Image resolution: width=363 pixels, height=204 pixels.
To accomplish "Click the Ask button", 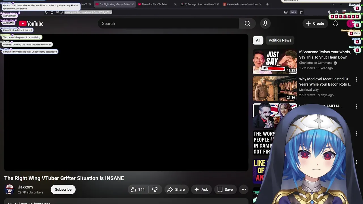I will coord(201,190).
